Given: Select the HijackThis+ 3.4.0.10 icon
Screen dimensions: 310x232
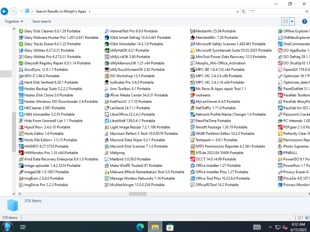Looking at the screenshot, I should (x=21, y=127).
